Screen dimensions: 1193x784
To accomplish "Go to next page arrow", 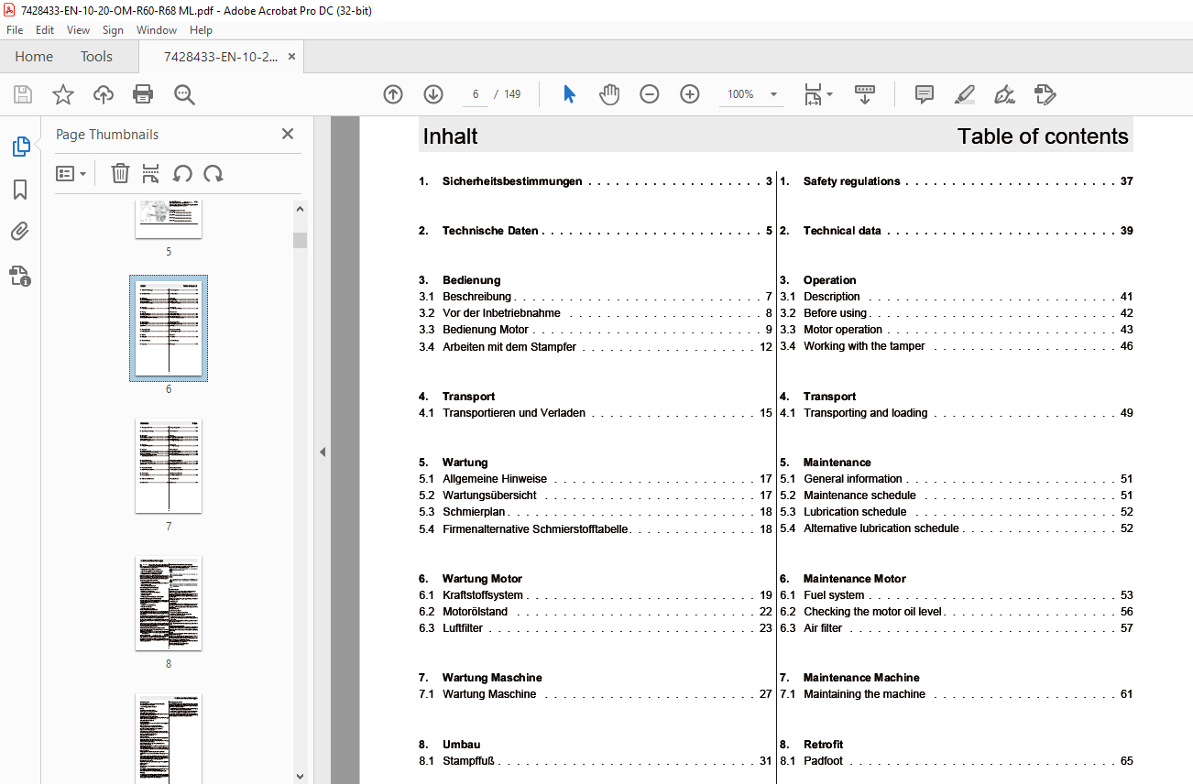I will pos(433,94).
